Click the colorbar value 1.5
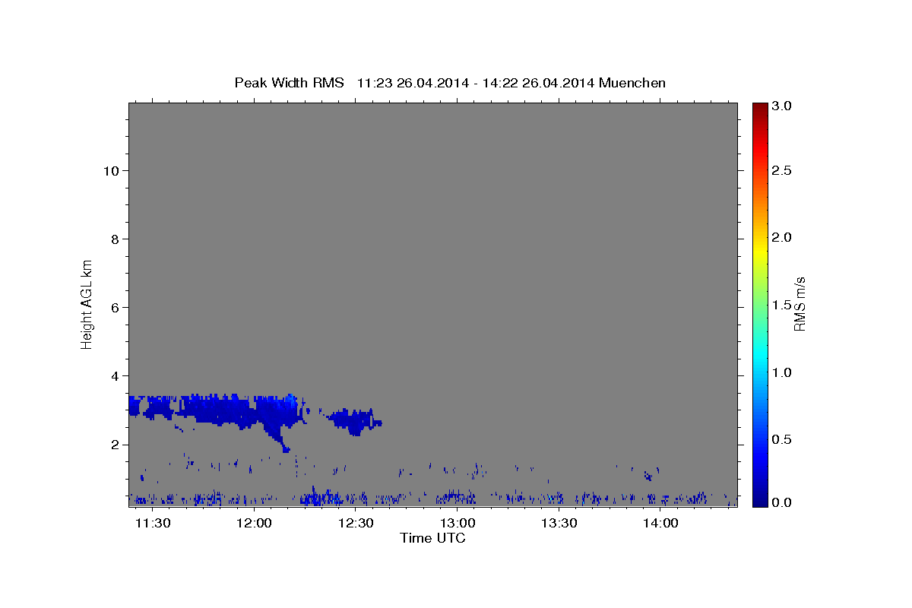 tap(782, 305)
